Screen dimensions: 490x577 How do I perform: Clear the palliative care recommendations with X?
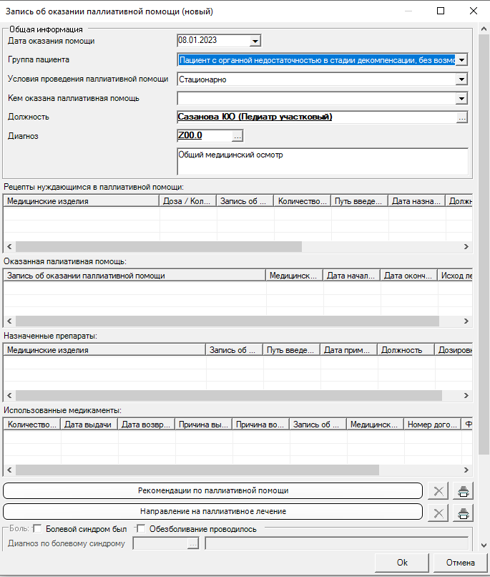438,491
